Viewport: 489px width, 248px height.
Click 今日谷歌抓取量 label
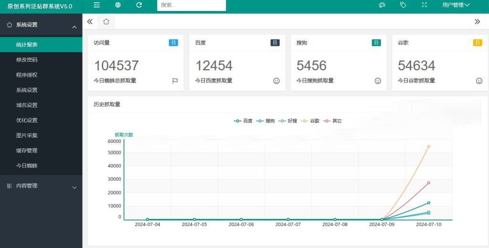click(416, 81)
